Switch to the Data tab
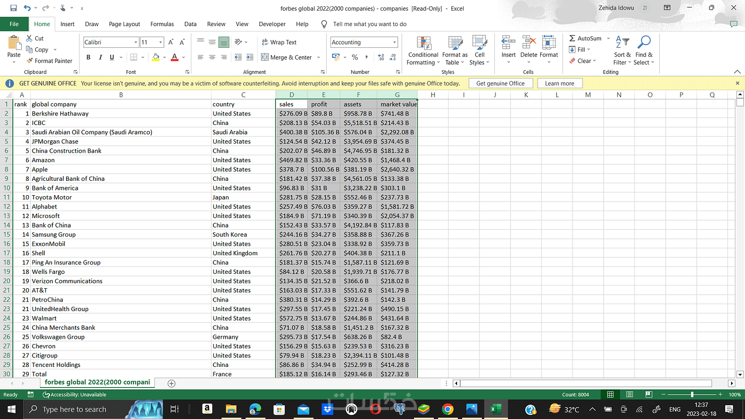This screenshot has height=419, width=745. coord(191,24)
